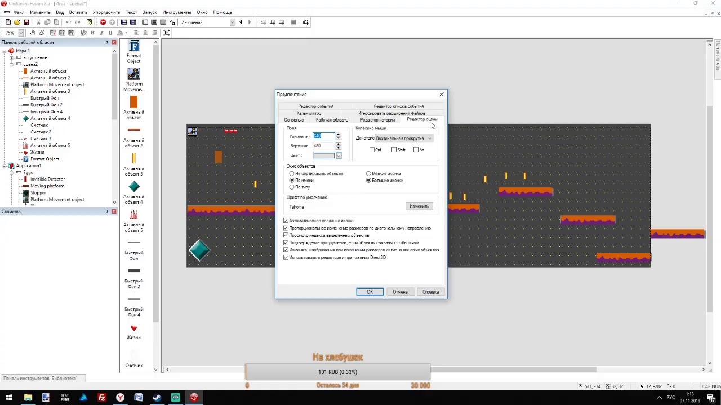This screenshot has width=721, height=405.
Task: Open FileZilla from the taskbar
Action: coord(102,398)
